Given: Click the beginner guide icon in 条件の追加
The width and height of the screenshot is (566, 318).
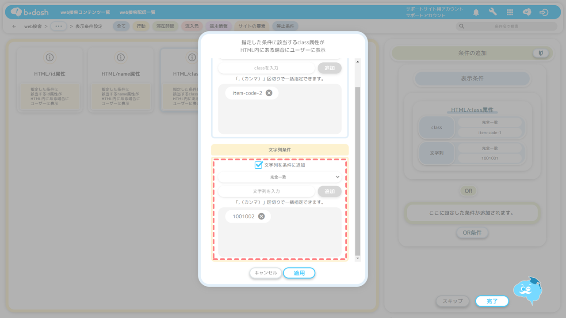Looking at the screenshot, I should click(x=540, y=53).
